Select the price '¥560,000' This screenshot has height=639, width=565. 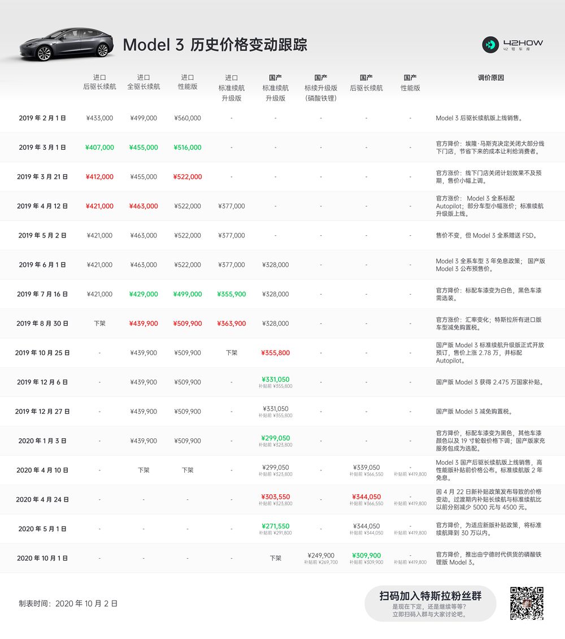(187, 118)
